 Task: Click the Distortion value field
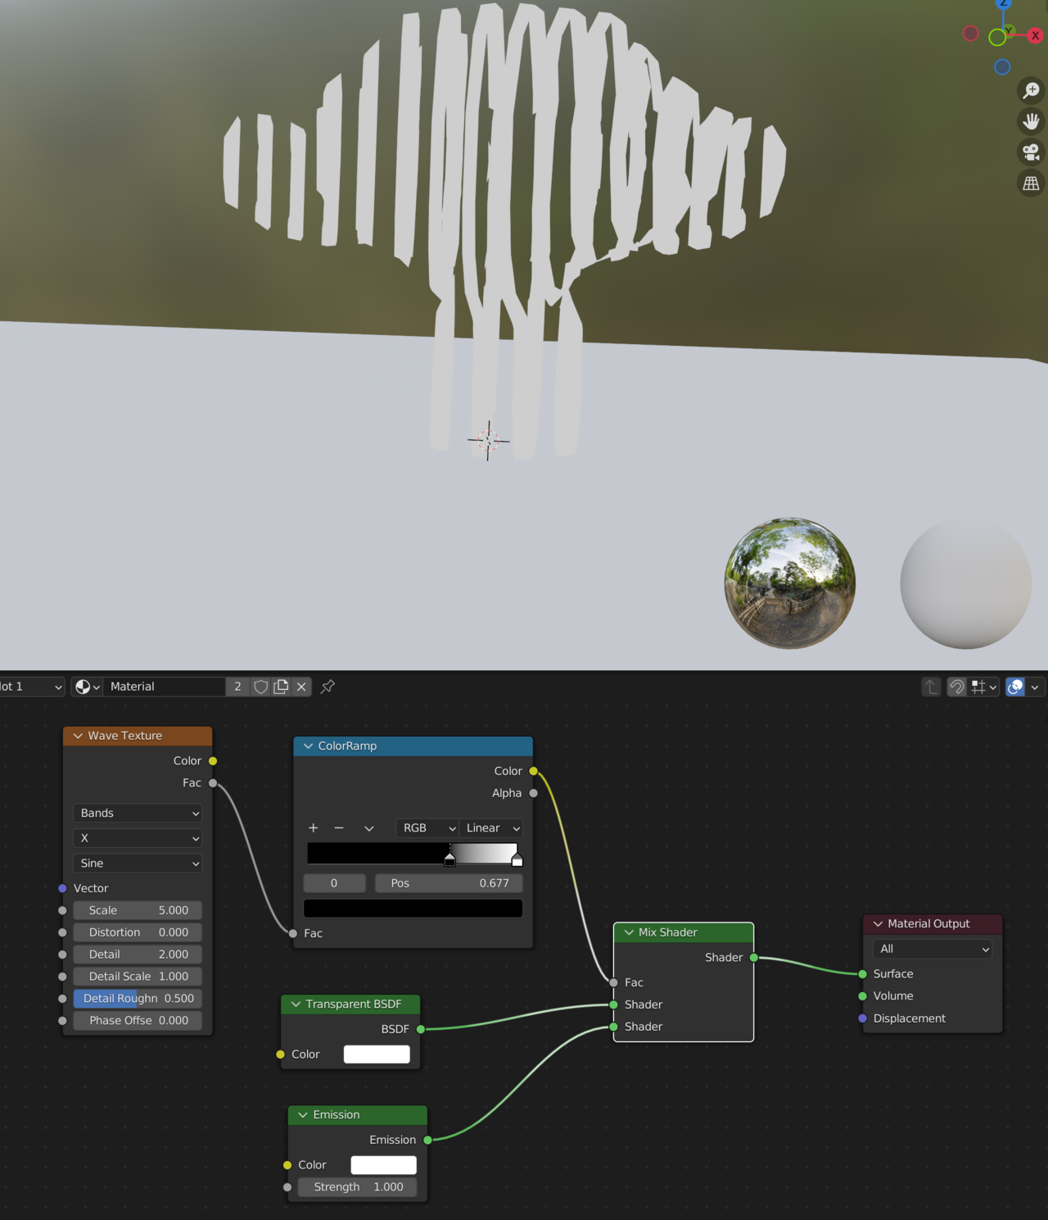point(138,932)
